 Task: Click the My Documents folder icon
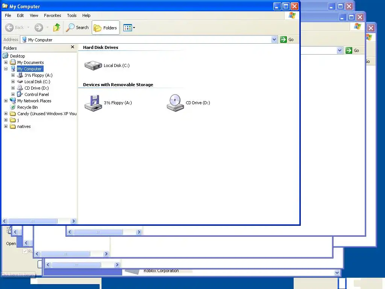click(x=13, y=62)
